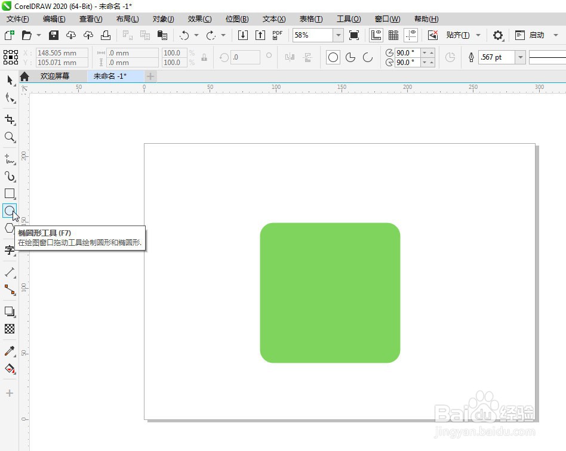566x451 pixels.
Task: Click the Publish to PDF icon
Action: point(277,35)
